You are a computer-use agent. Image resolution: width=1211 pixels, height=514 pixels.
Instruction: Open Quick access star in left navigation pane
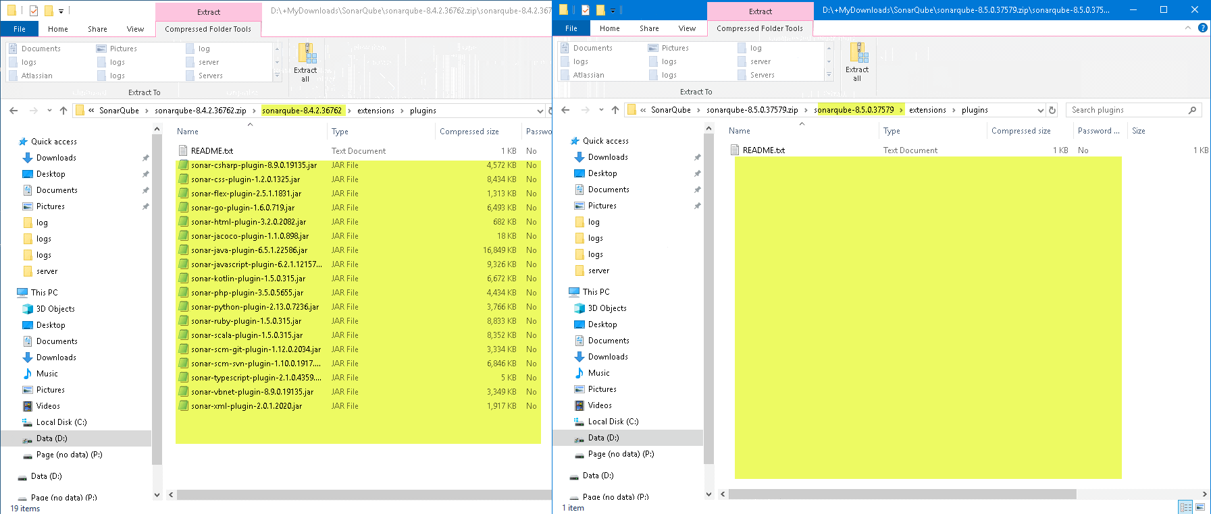tap(23, 142)
